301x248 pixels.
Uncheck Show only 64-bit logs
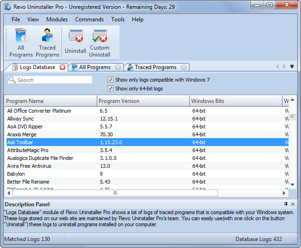(110, 89)
